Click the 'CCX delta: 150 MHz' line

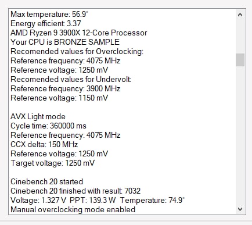[x=44, y=144]
